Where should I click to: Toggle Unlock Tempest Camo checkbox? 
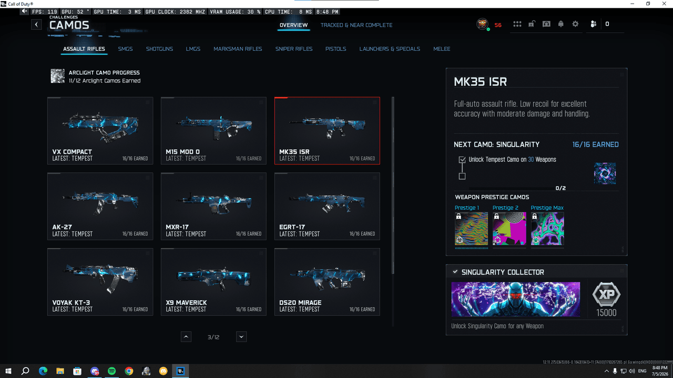coord(462,160)
